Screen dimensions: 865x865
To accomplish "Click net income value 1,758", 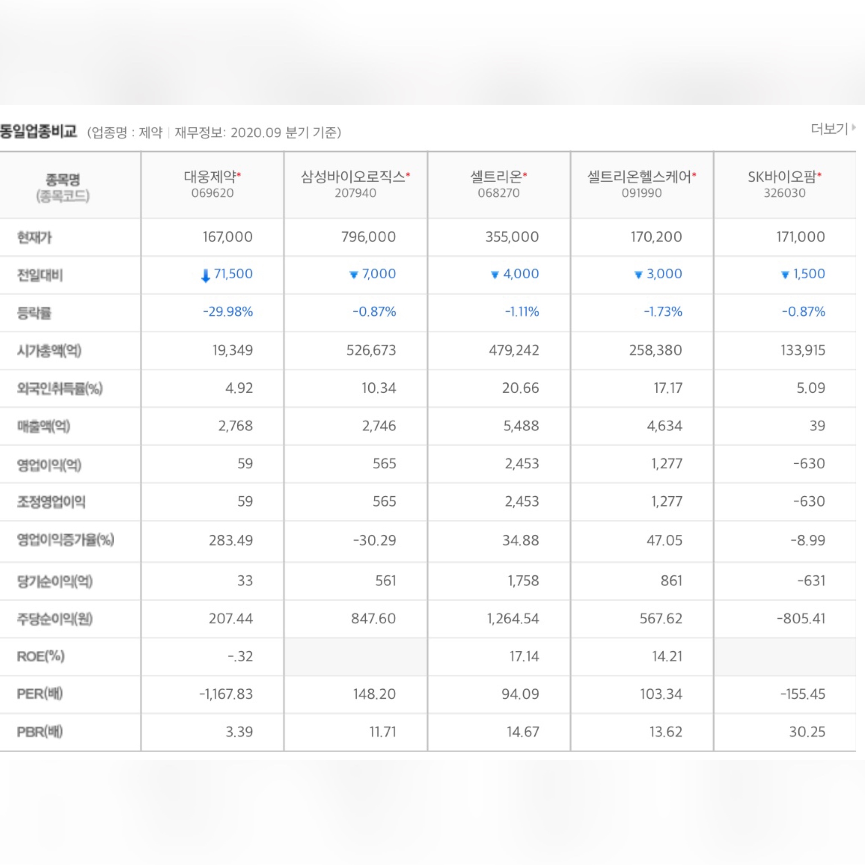I will pos(523,581).
